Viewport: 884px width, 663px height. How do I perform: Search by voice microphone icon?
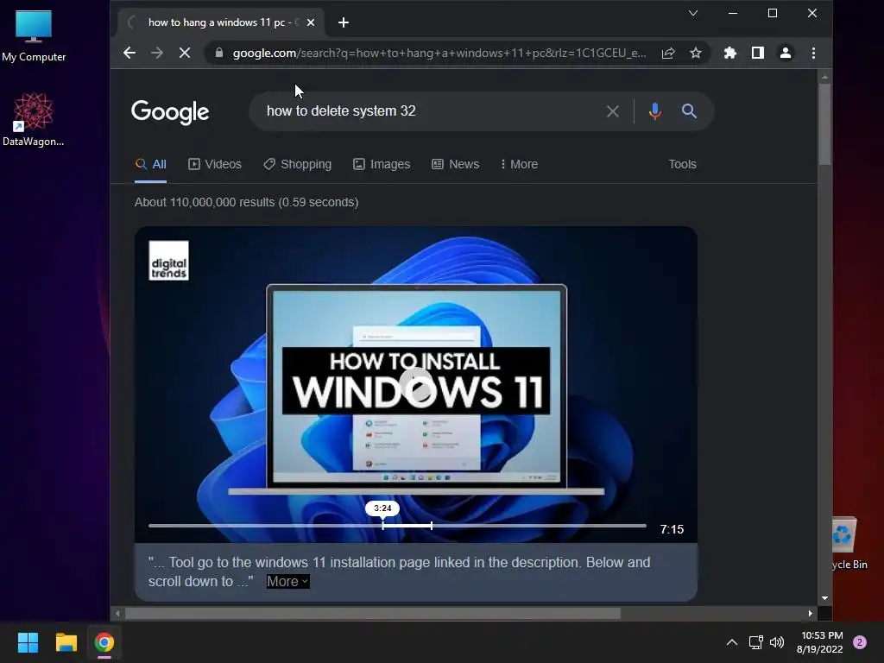[654, 111]
